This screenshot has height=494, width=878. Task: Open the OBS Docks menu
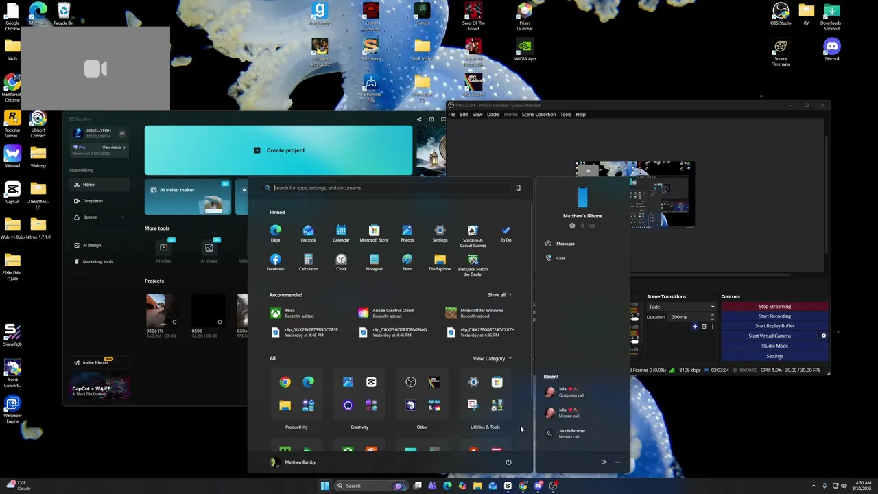coord(493,115)
